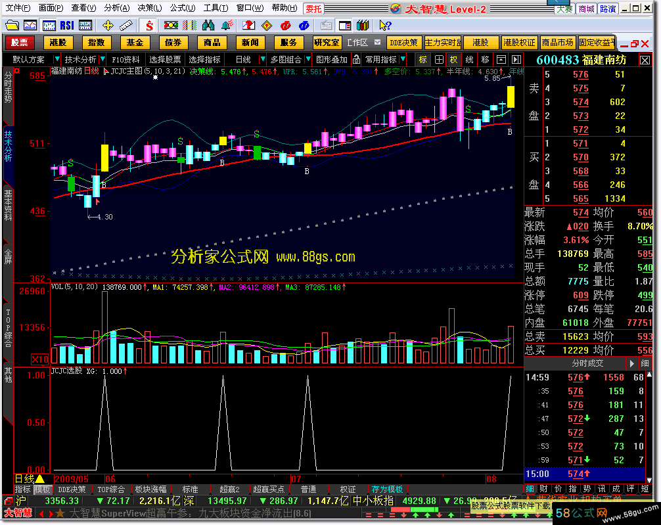Click the boxed up-triangle panel icon

pos(501,59)
